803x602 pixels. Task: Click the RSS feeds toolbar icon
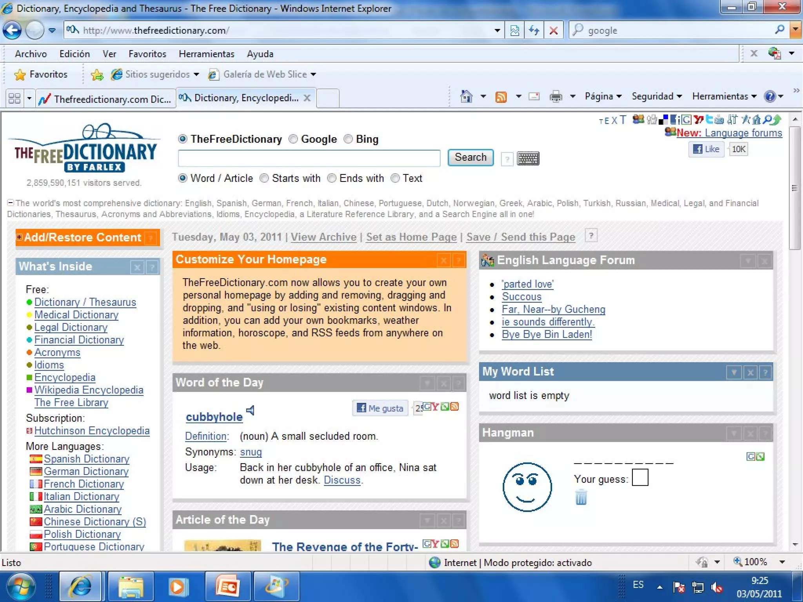501,96
